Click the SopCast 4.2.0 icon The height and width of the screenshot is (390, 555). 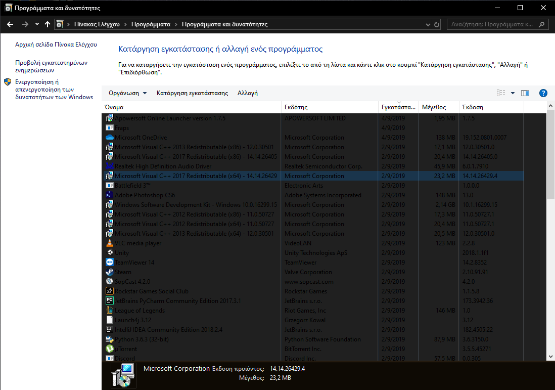click(x=109, y=281)
